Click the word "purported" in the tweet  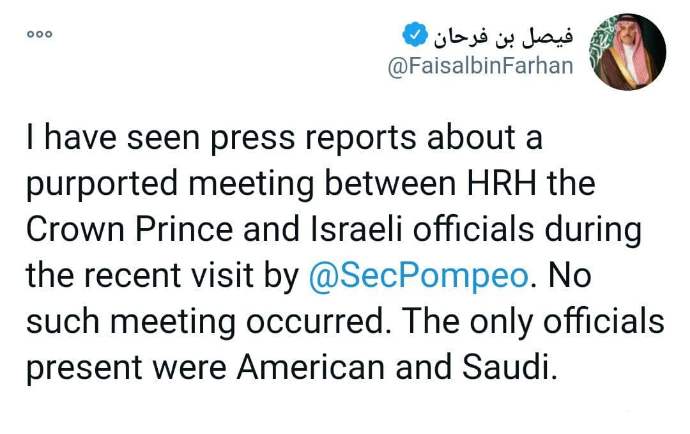tap(102, 185)
